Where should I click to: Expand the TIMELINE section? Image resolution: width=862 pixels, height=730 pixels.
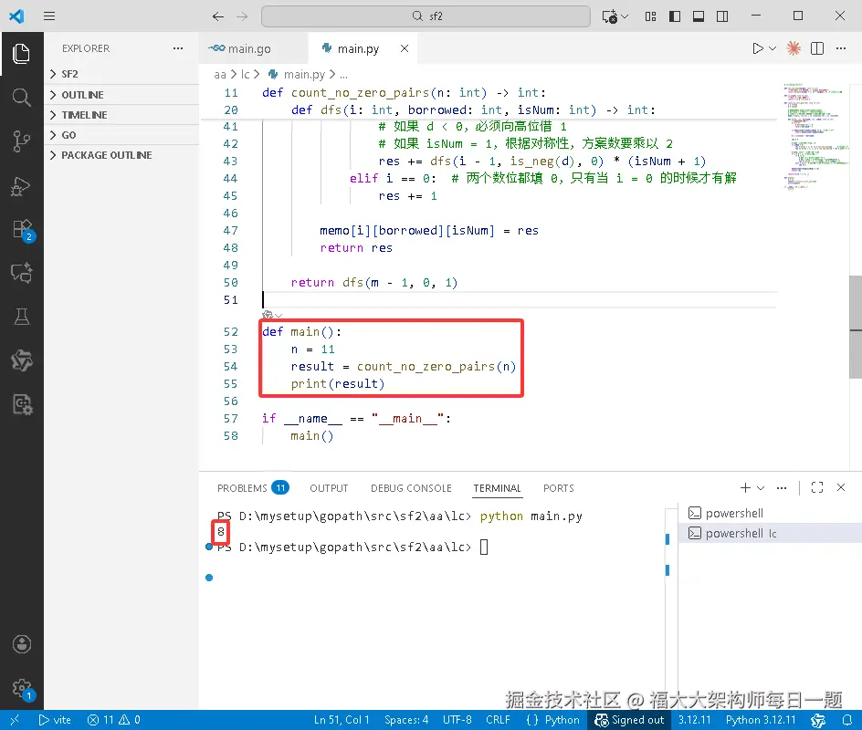click(122, 115)
